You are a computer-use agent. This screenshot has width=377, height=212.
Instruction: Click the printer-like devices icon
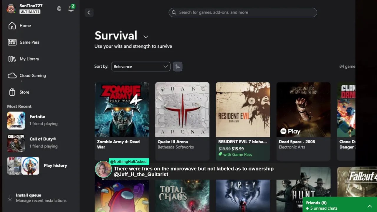[59, 9]
